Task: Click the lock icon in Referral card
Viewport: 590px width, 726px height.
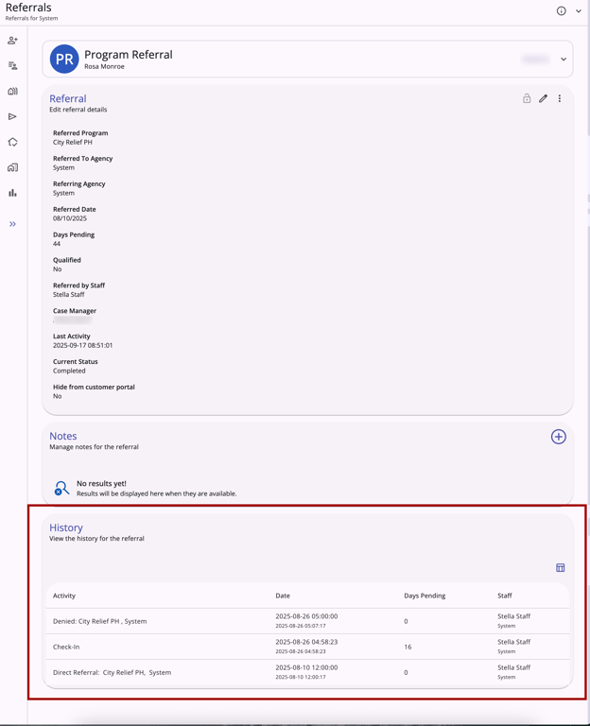Action: coord(527,98)
